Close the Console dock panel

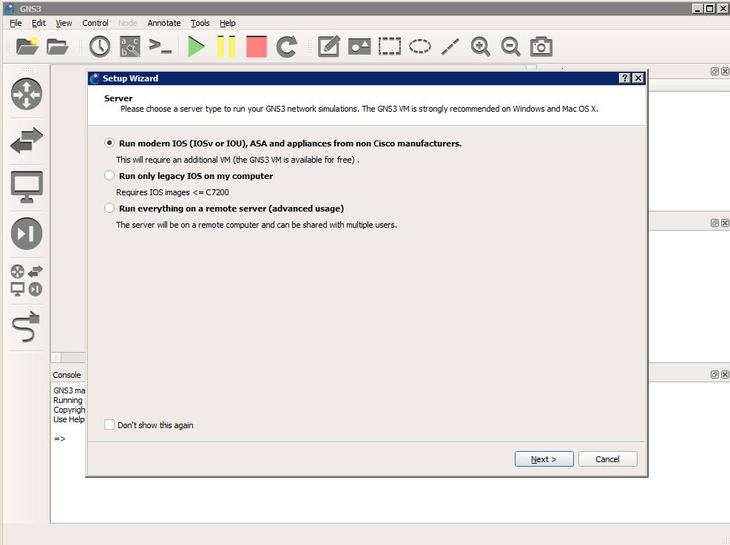click(x=725, y=375)
